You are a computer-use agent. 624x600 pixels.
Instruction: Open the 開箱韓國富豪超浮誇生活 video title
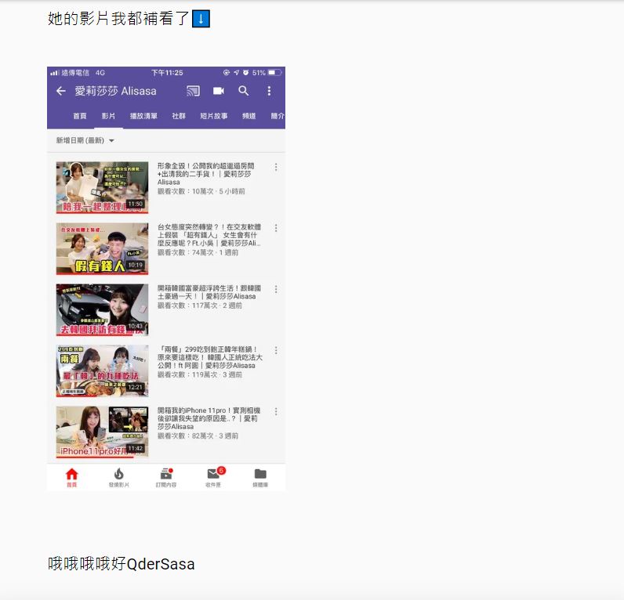207,292
